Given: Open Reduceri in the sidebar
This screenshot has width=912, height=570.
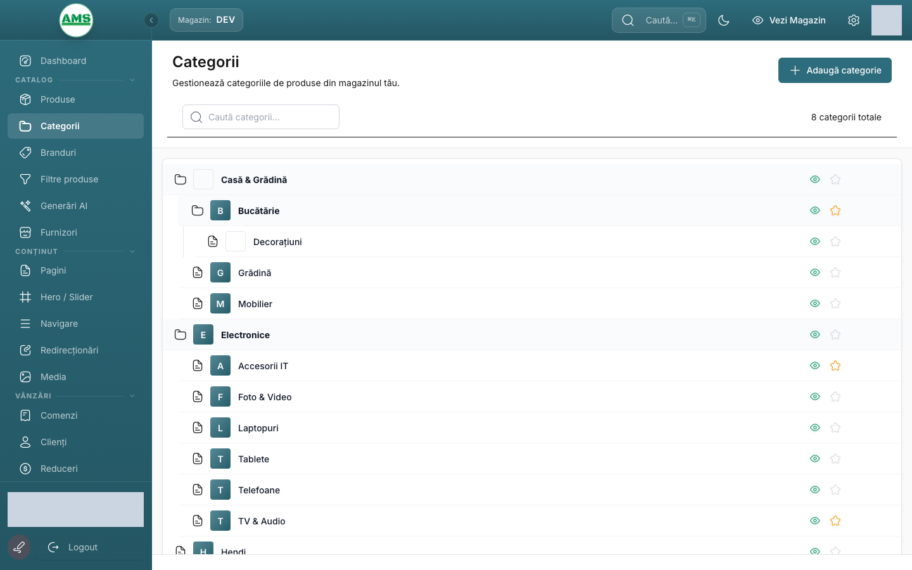Looking at the screenshot, I should click(x=76, y=469).
